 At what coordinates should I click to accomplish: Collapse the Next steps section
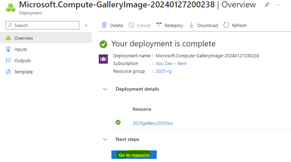tap(105, 140)
